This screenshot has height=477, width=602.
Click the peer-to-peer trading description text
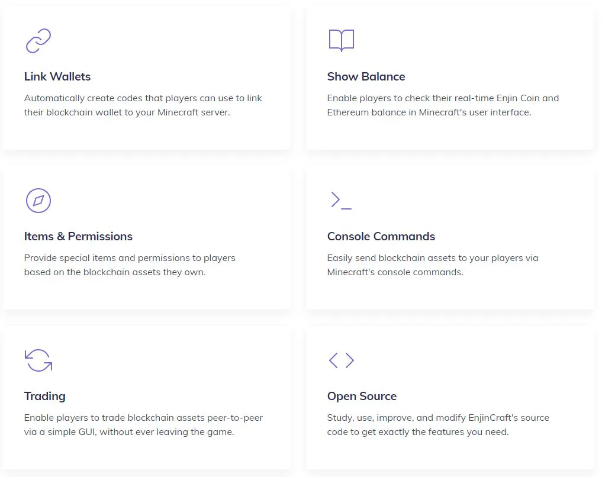point(143,425)
